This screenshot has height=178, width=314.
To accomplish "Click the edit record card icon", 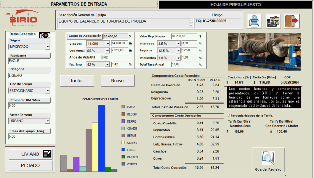I will click(x=273, y=21).
